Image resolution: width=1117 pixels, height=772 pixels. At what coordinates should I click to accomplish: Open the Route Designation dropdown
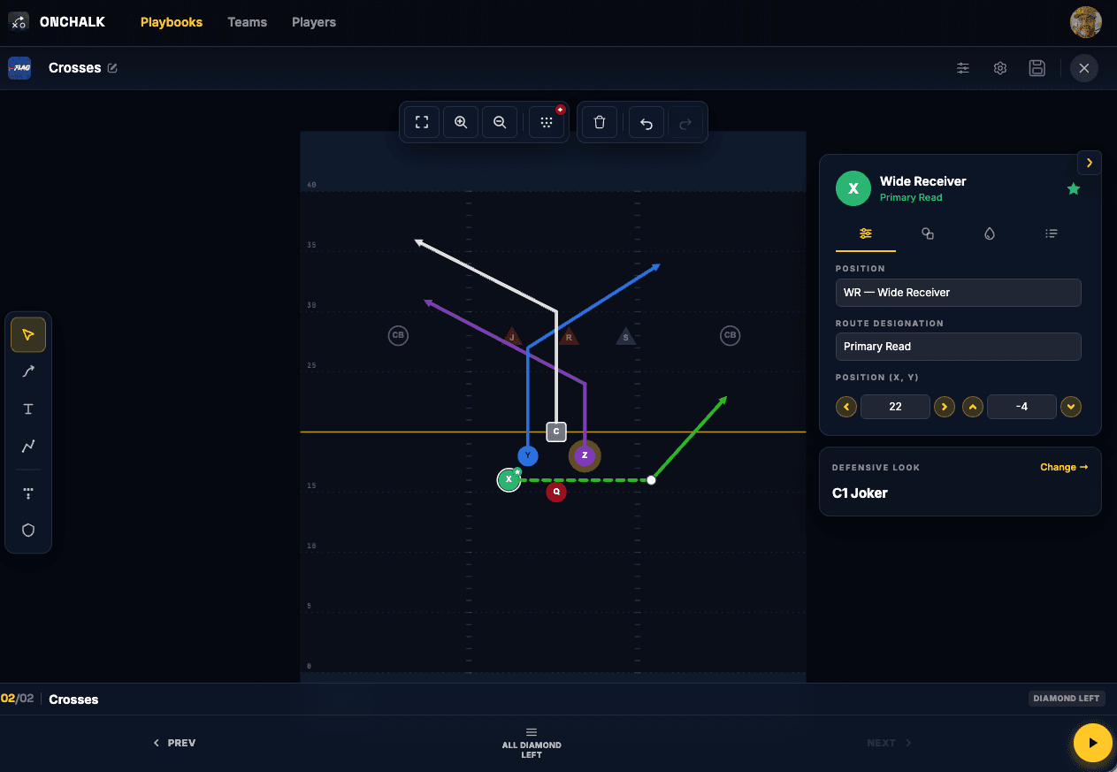959,347
